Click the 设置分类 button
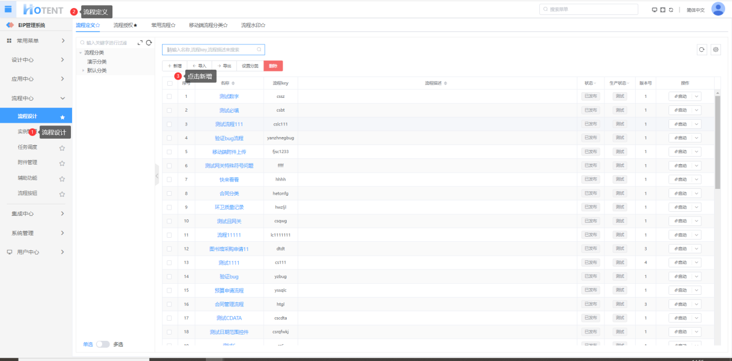The height and width of the screenshot is (361, 732). pos(250,66)
